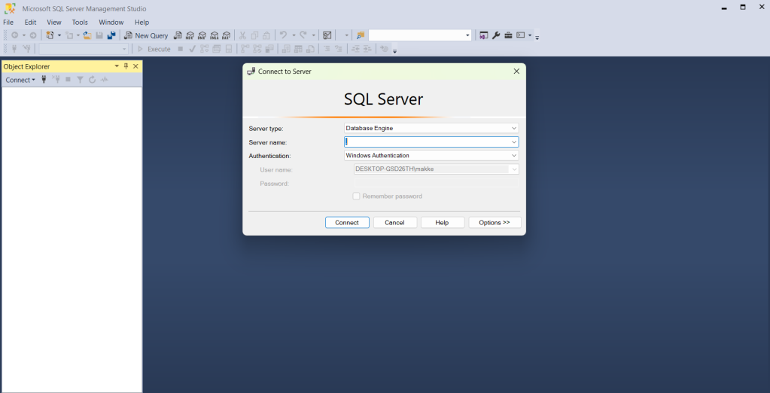Click Connect Object Explorer plug icon
The image size is (770, 393).
pyautogui.click(x=44, y=80)
